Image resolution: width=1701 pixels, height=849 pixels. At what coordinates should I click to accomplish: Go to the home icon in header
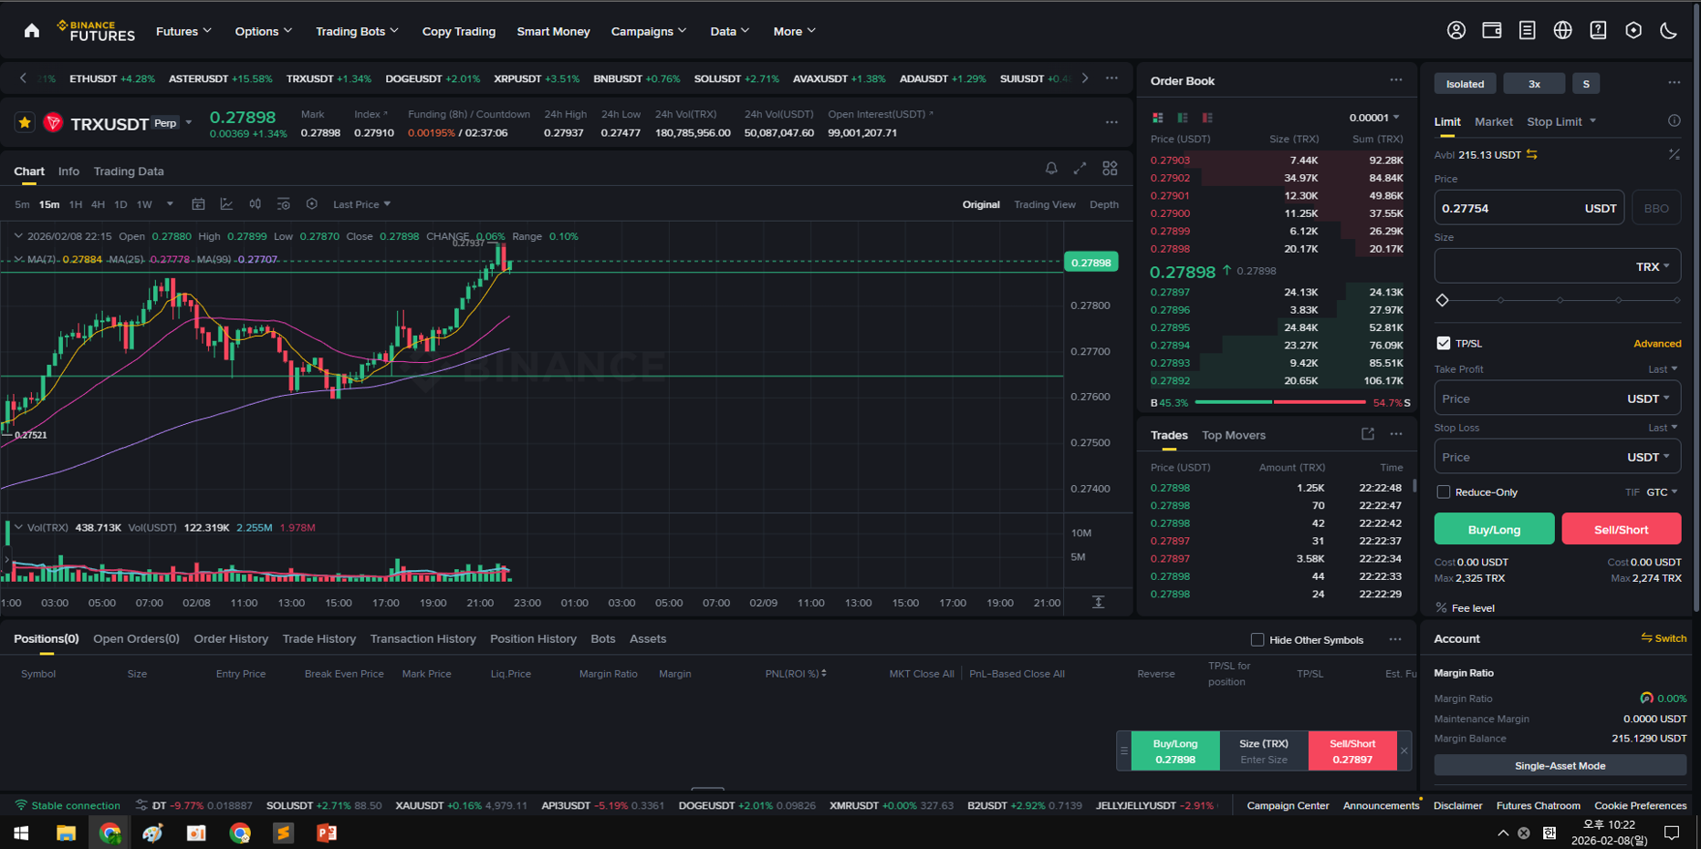32,31
